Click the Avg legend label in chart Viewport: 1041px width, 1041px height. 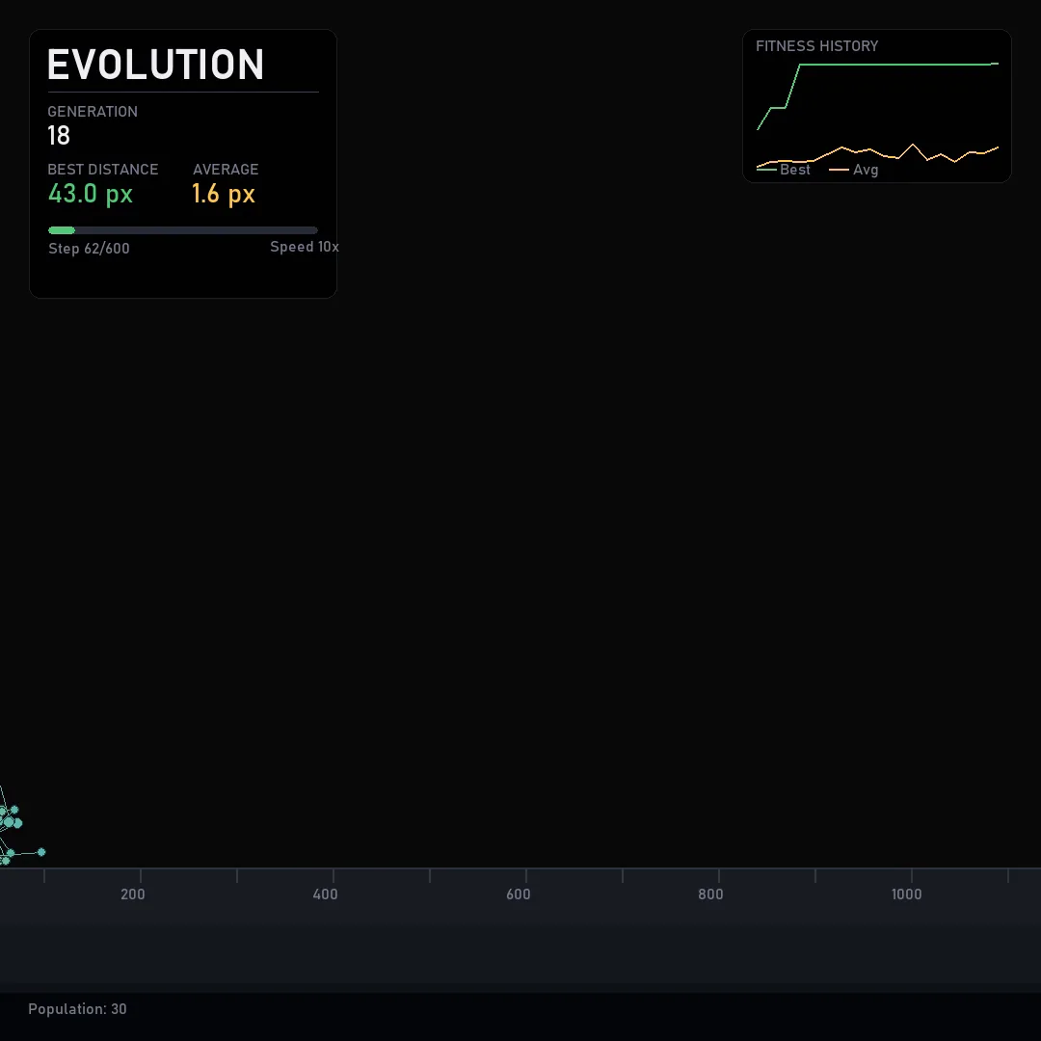coord(866,170)
